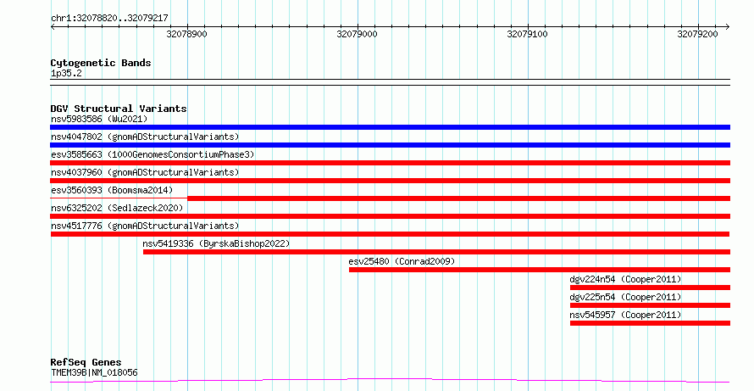Screen dimensions: 754x391
Task: Select the red bar under esv3585663
Action: click(x=390, y=163)
